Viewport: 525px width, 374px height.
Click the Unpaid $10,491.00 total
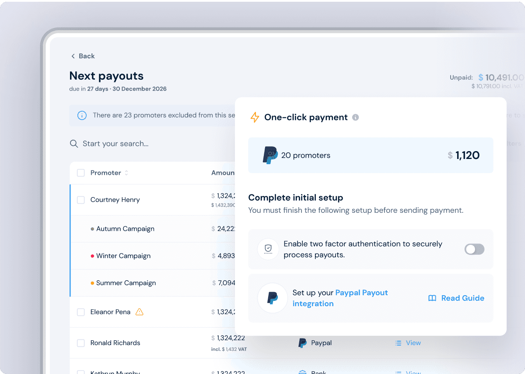pos(486,78)
